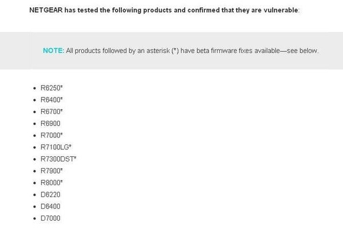Screen dimensions: 343x228
Task: Click the bullet before D7000
Action: point(34,218)
